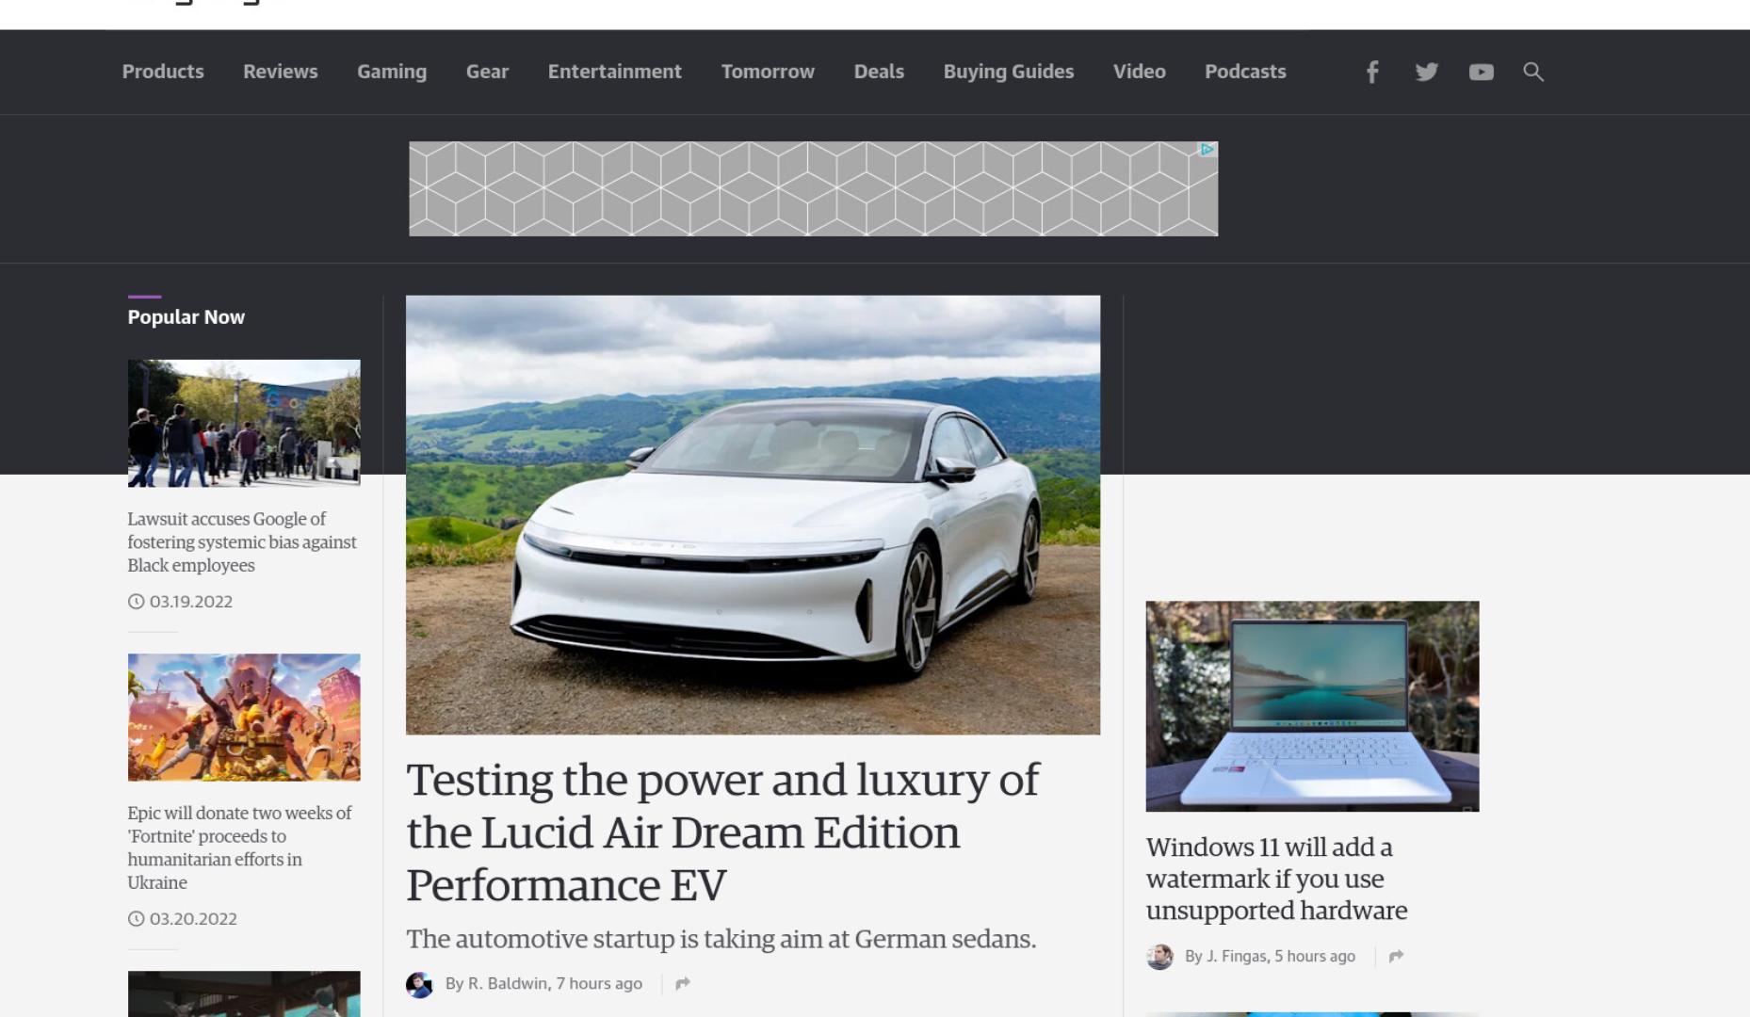The height and width of the screenshot is (1017, 1750).
Task: Open the Facebook social icon
Action: 1372,72
